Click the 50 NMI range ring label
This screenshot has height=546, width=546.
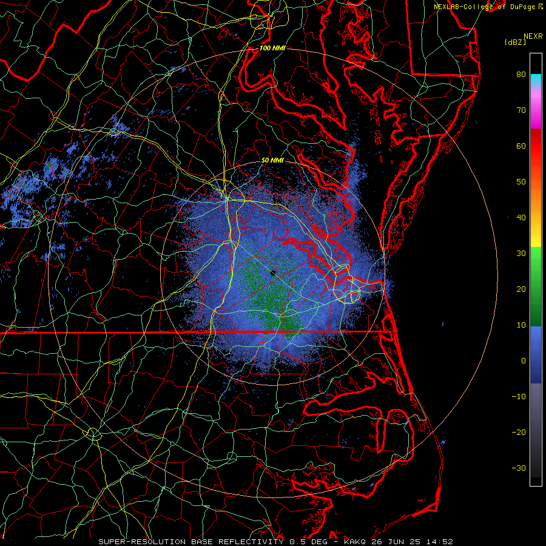click(272, 161)
